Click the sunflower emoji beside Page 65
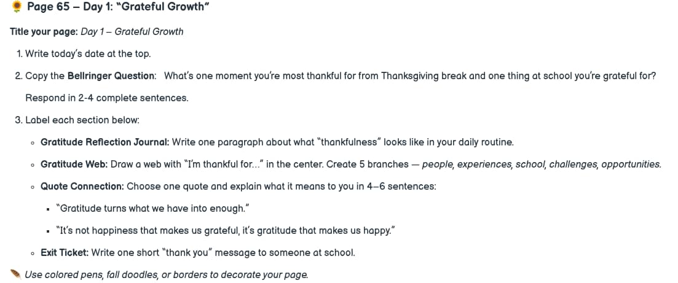678x283 pixels. coord(17,7)
